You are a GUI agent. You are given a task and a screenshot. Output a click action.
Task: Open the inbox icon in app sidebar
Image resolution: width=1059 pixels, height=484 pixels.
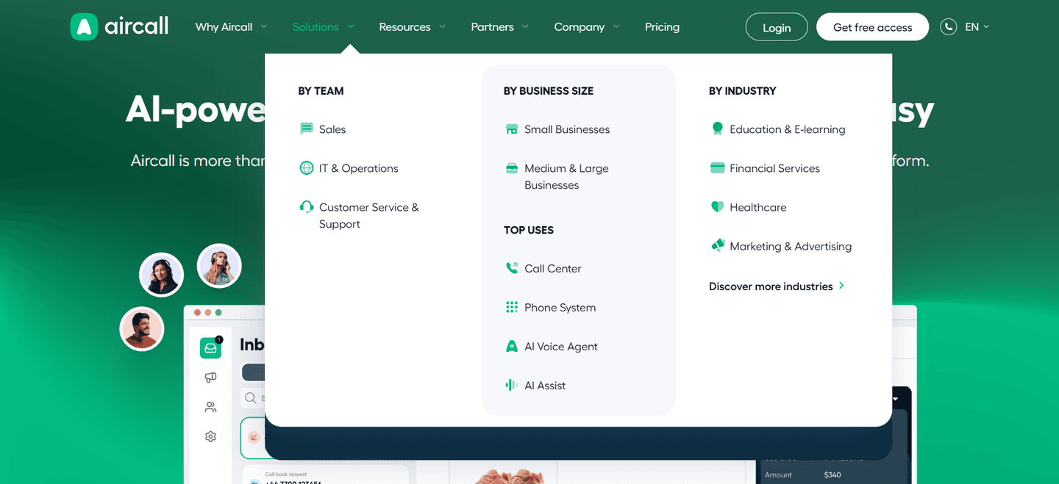[210, 348]
